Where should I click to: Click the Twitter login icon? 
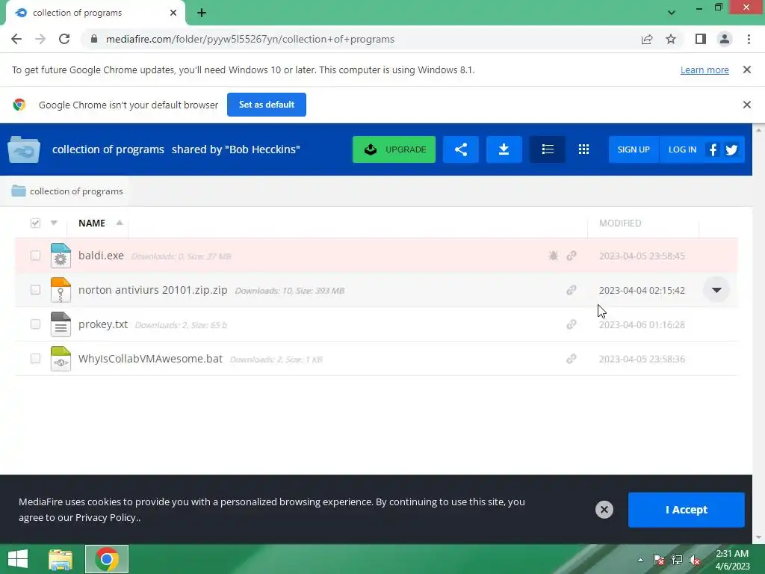point(731,149)
